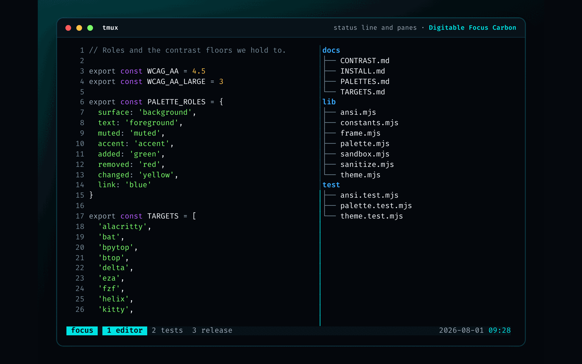Click the 'helix' entry in TARGETS

(114, 299)
